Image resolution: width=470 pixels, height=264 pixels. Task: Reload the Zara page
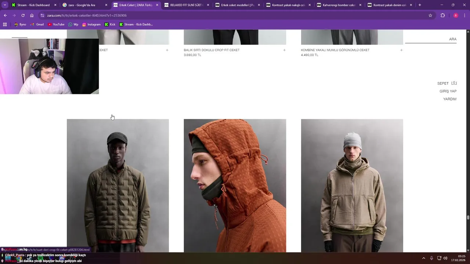tap(23, 15)
